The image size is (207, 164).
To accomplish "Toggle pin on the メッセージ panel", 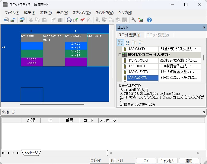I will [x=204, y=112].
